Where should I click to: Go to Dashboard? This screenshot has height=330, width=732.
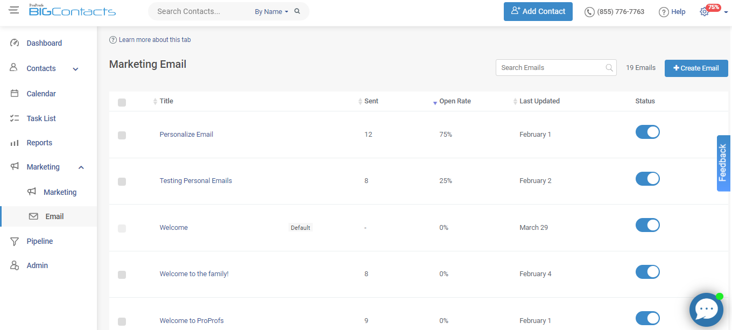pos(44,43)
